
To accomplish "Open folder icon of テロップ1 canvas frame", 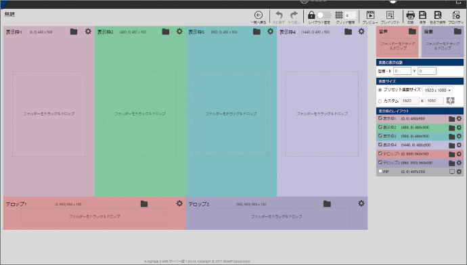I will [x=144, y=203].
